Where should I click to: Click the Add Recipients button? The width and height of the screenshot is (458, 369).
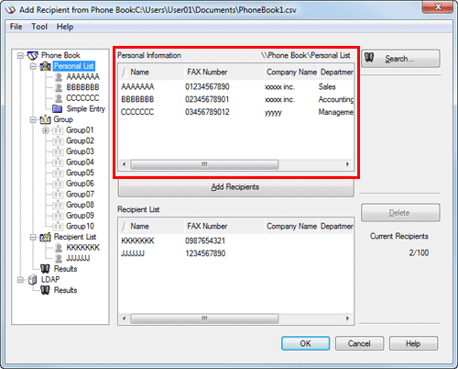[x=236, y=187]
